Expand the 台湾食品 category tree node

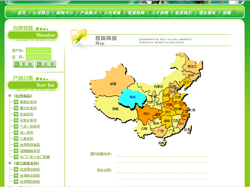click(10, 96)
